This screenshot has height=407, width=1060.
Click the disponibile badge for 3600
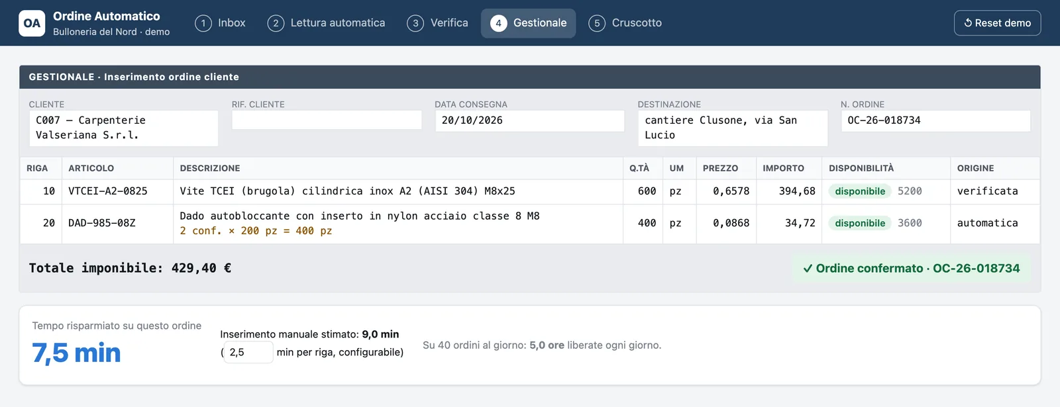[x=860, y=223]
